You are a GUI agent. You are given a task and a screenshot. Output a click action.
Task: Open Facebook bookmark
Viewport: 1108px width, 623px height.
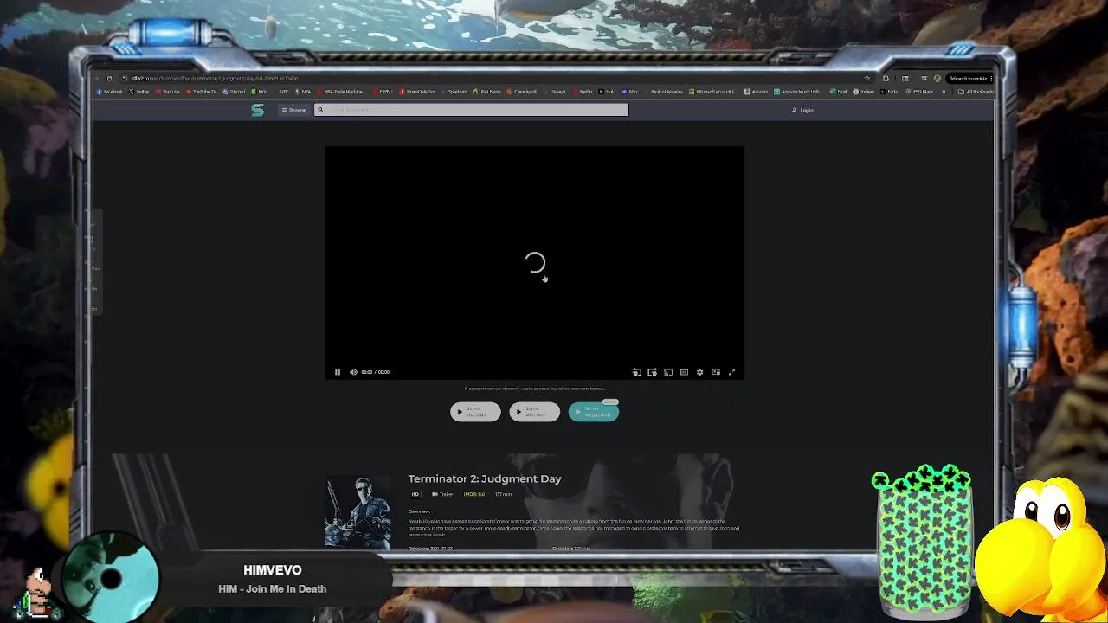[110, 92]
